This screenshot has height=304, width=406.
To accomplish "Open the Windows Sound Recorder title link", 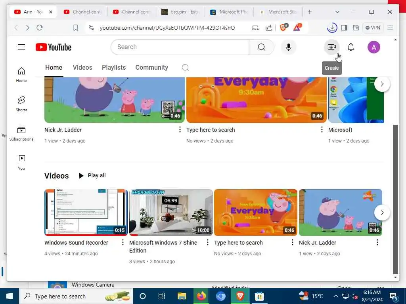I will click(76, 243).
